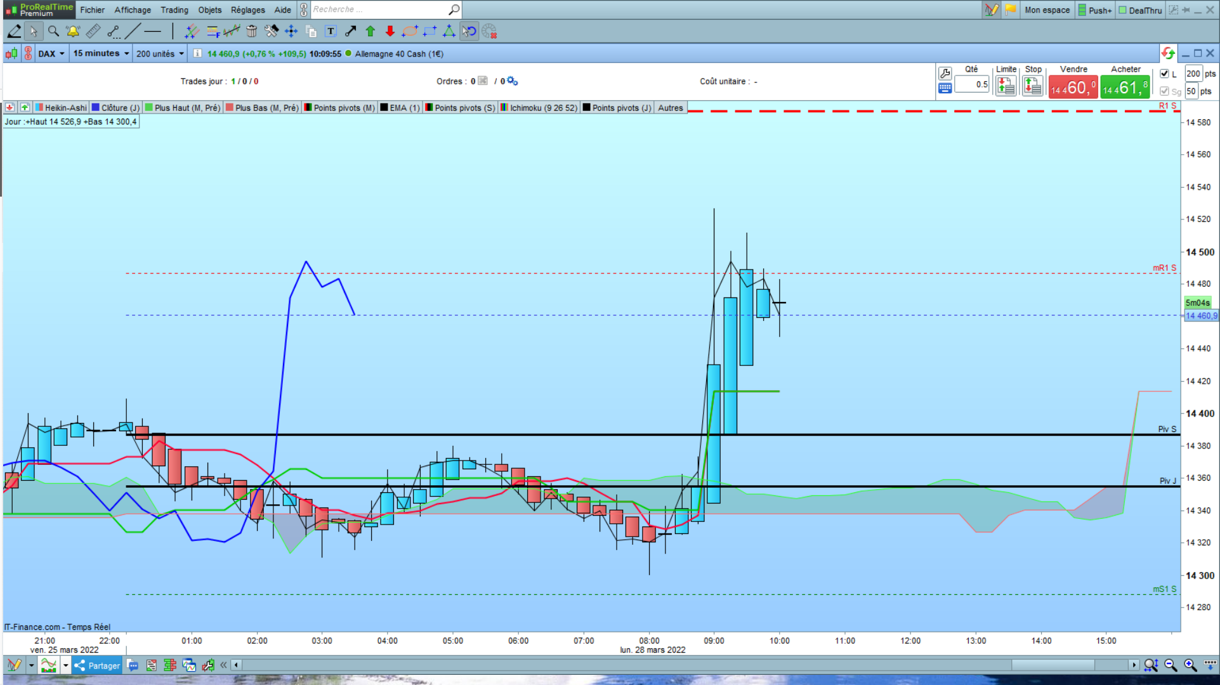Image resolution: width=1220 pixels, height=685 pixels.
Task: Open the 200 unités dropdown
Action: [160, 54]
